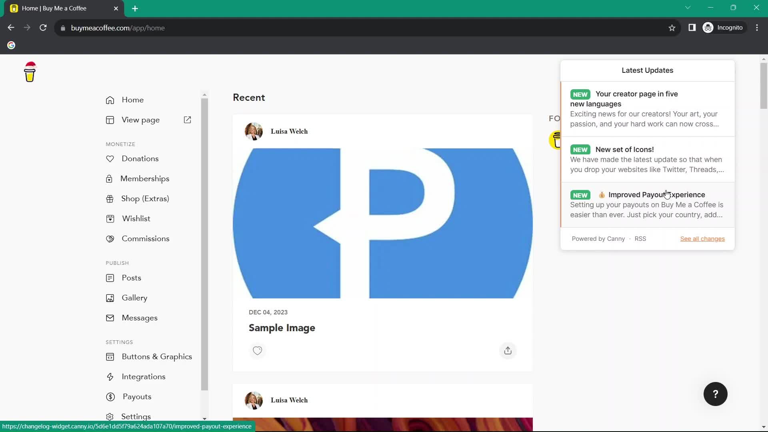
Task: Reload the page
Action: point(43,28)
